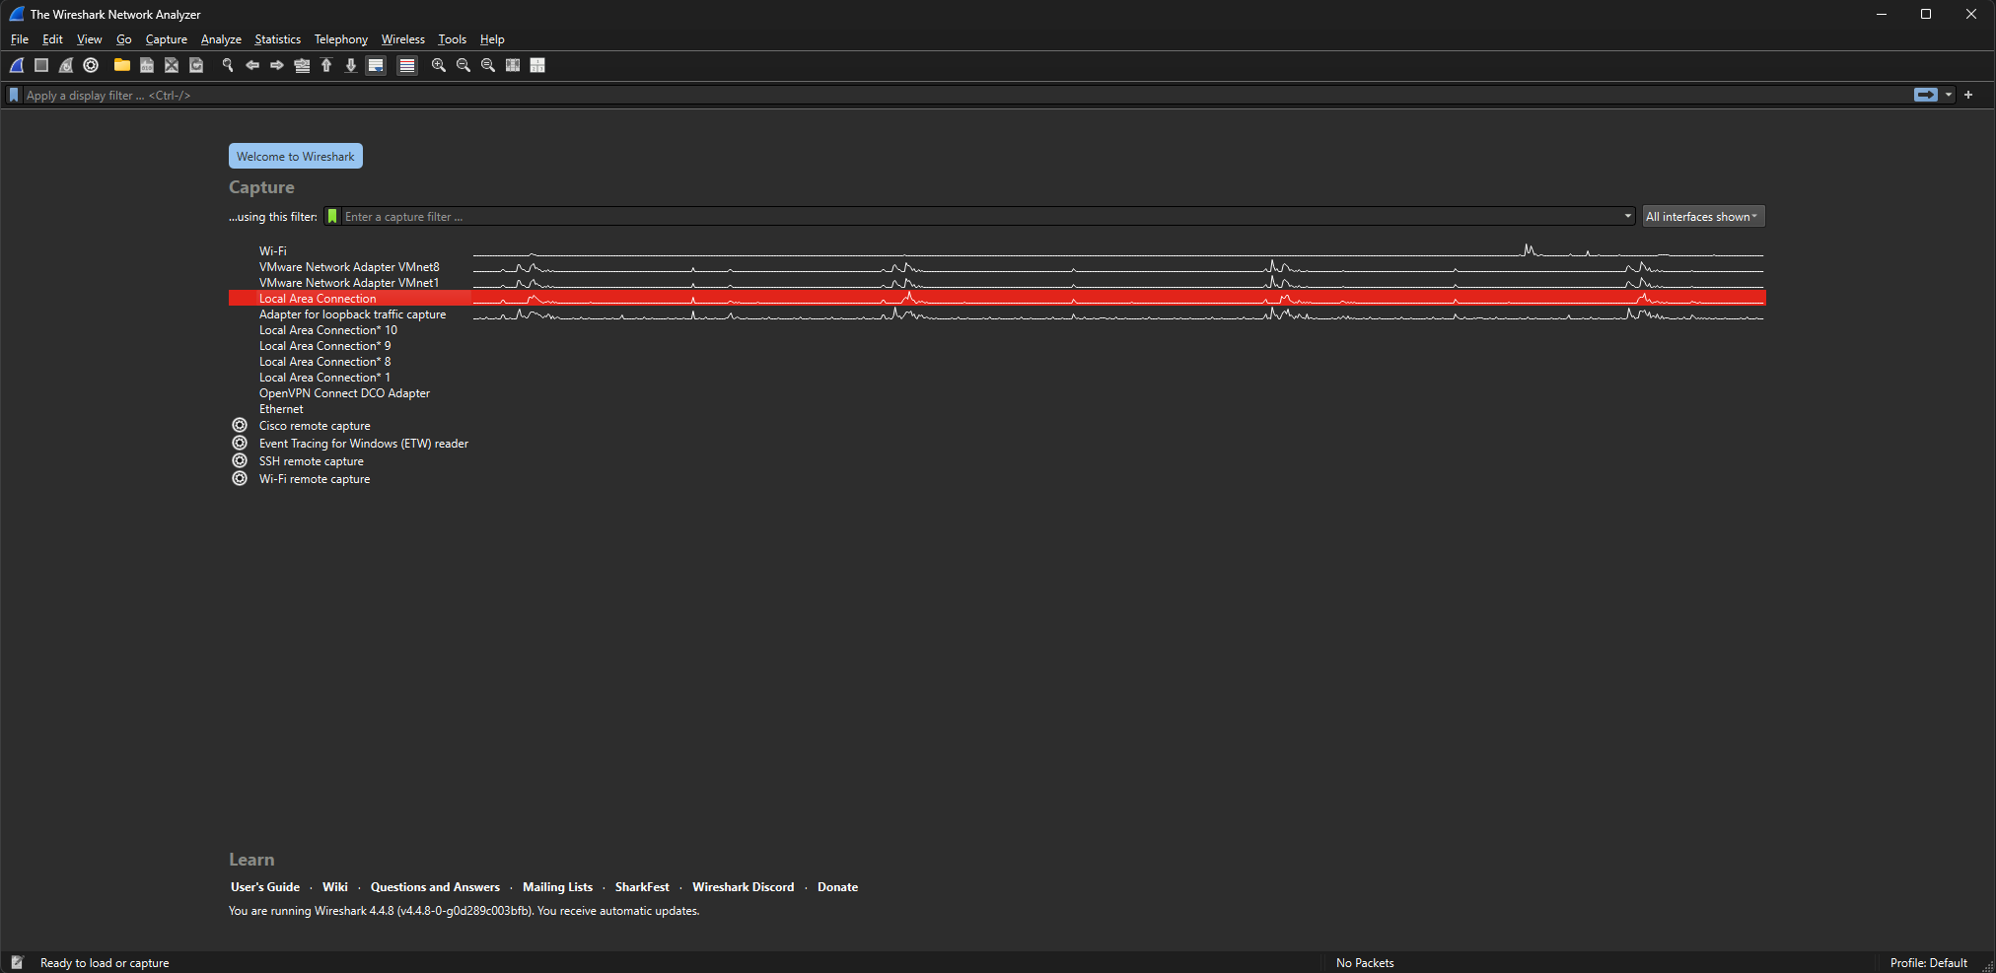Close the capture file via toolbar icon
1996x973 pixels.
click(172, 65)
